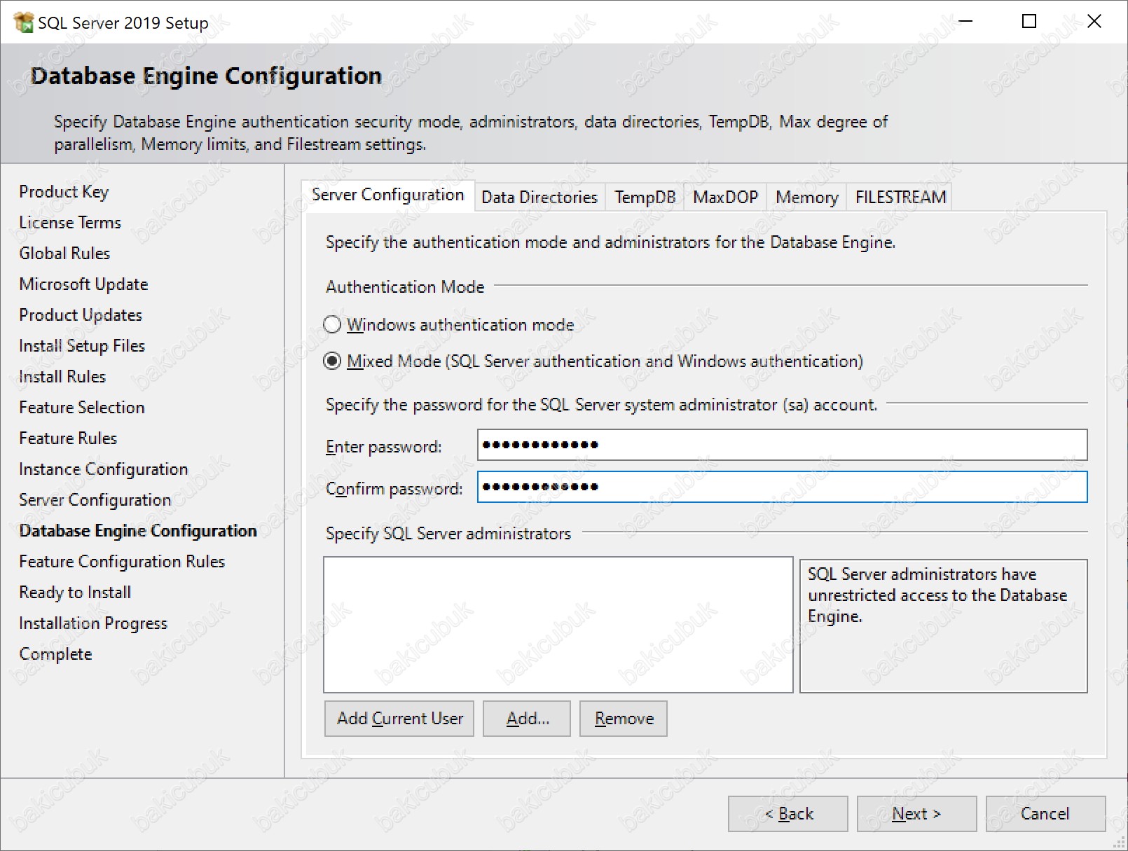This screenshot has width=1128, height=851.
Task: Click the SQL Server administrators list box
Action: [x=558, y=625]
